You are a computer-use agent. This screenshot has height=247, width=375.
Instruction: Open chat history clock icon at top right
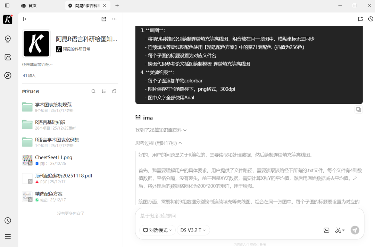(x=371, y=19)
